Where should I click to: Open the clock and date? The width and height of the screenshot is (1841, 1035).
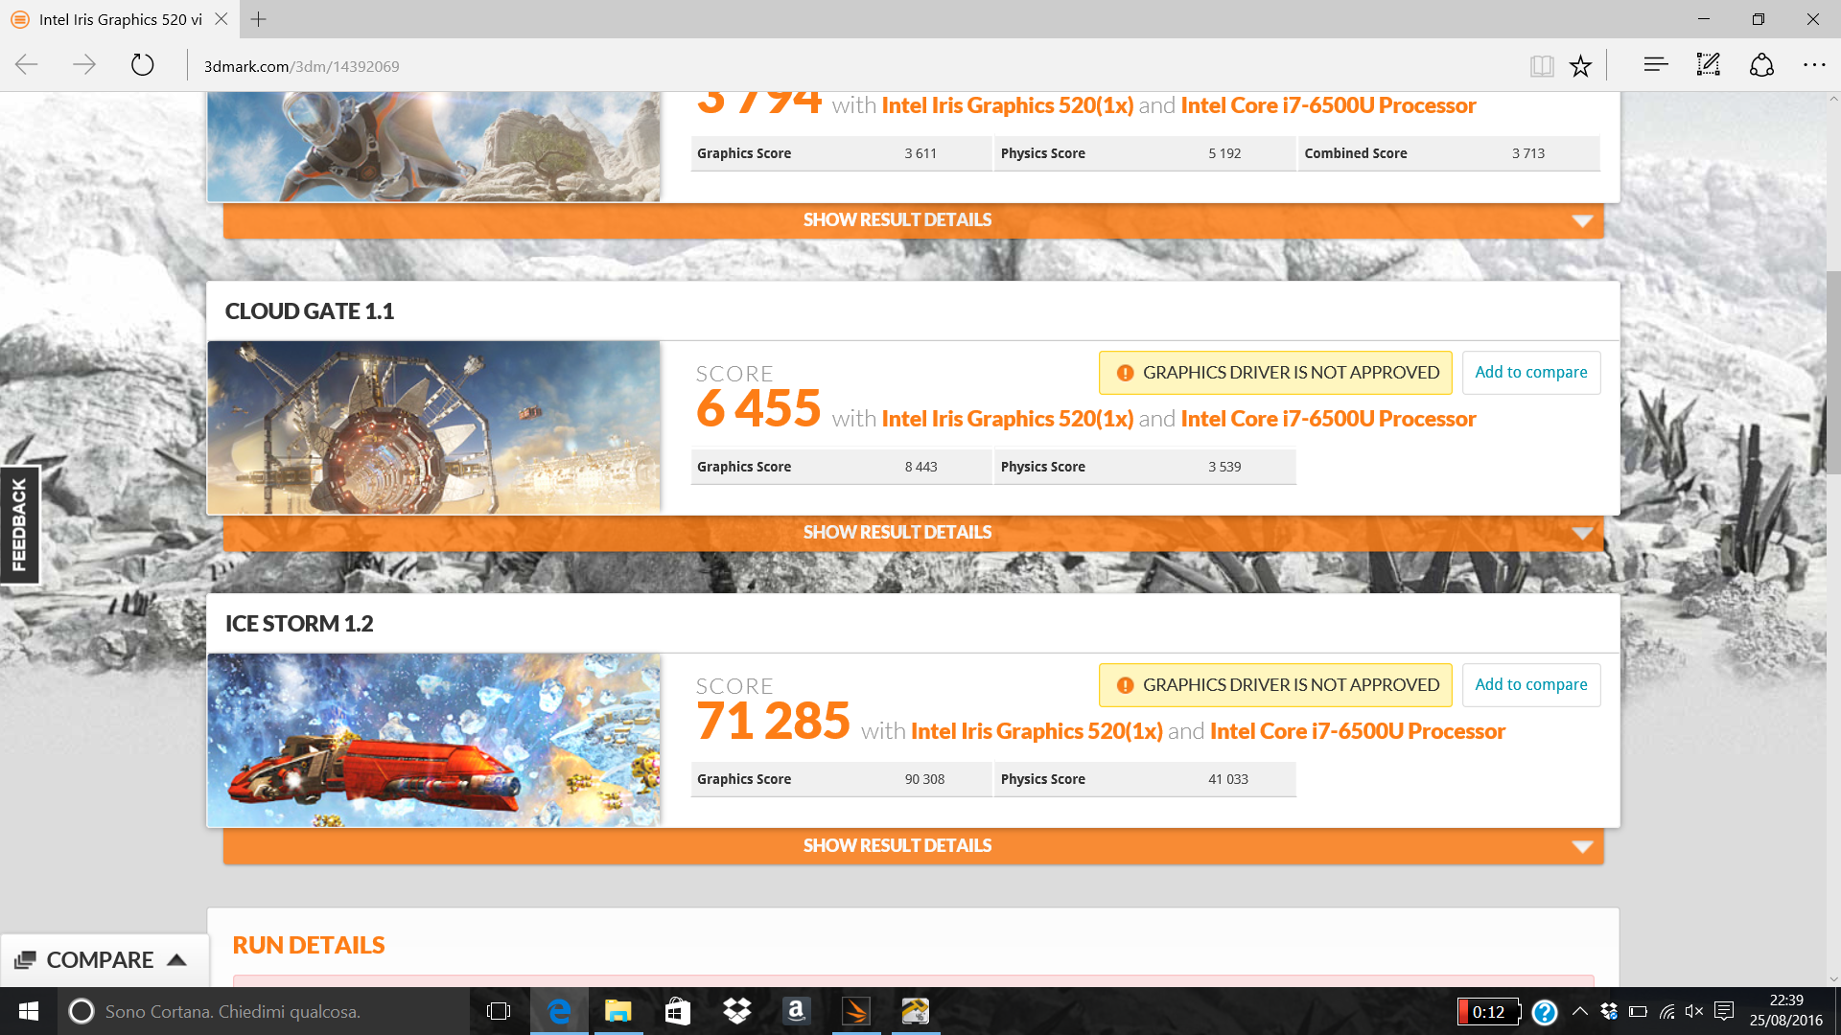[1785, 1011]
